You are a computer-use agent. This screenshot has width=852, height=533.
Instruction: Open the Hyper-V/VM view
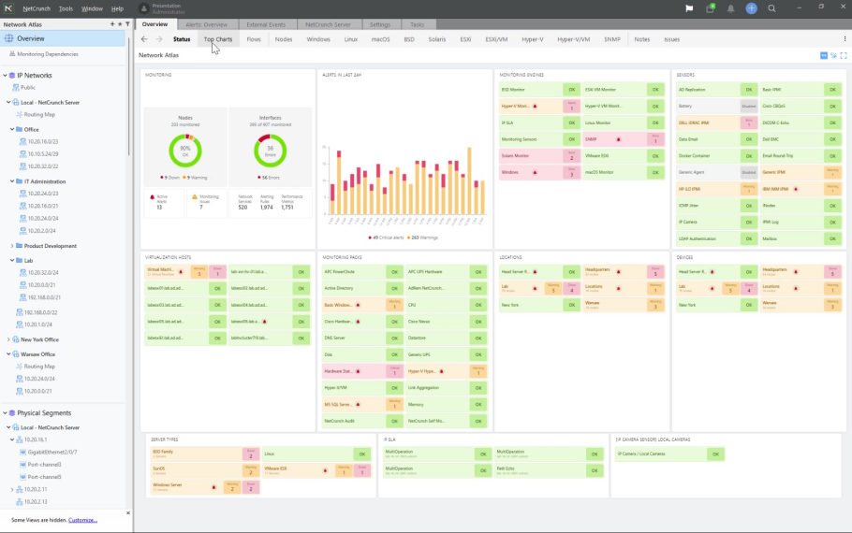pos(573,39)
